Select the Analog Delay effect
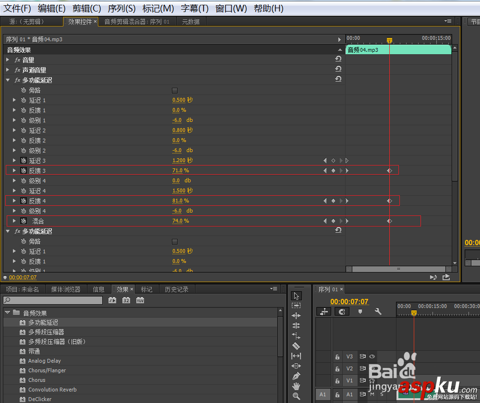480x403 pixels. (x=45, y=361)
